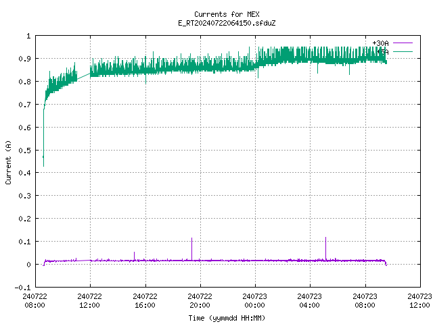This screenshot has height=324, width=433.
Task: Click the '240723 08:00' time-axis label
Action: pos(365,300)
